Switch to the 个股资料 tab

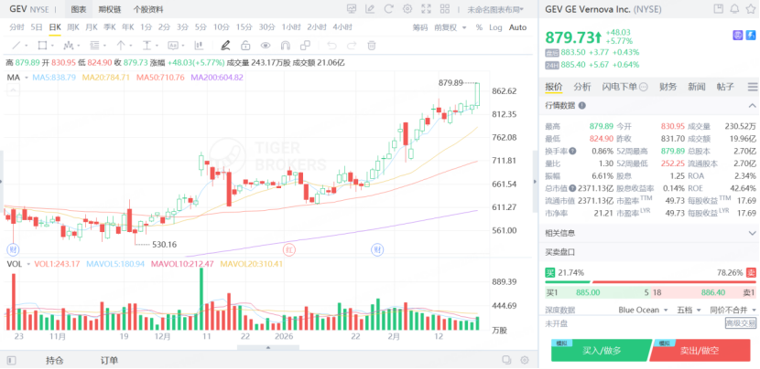click(x=148, y=9)
